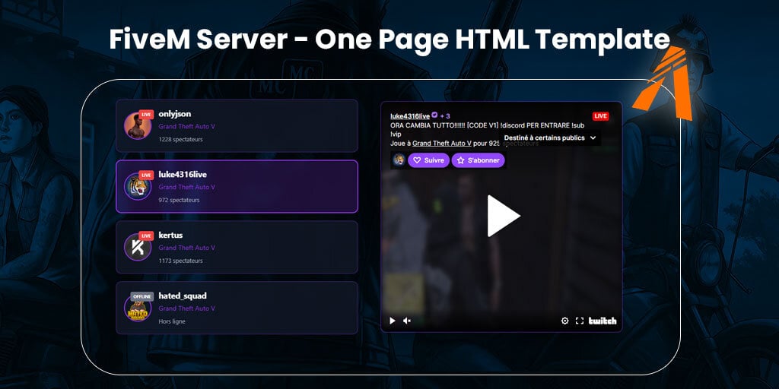Click Grand Theft Auto V under hated_squad
The image size is (779, 389).
point(187,308)
